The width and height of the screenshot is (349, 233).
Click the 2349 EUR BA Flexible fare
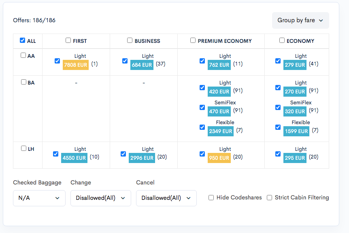click(221, 131)
